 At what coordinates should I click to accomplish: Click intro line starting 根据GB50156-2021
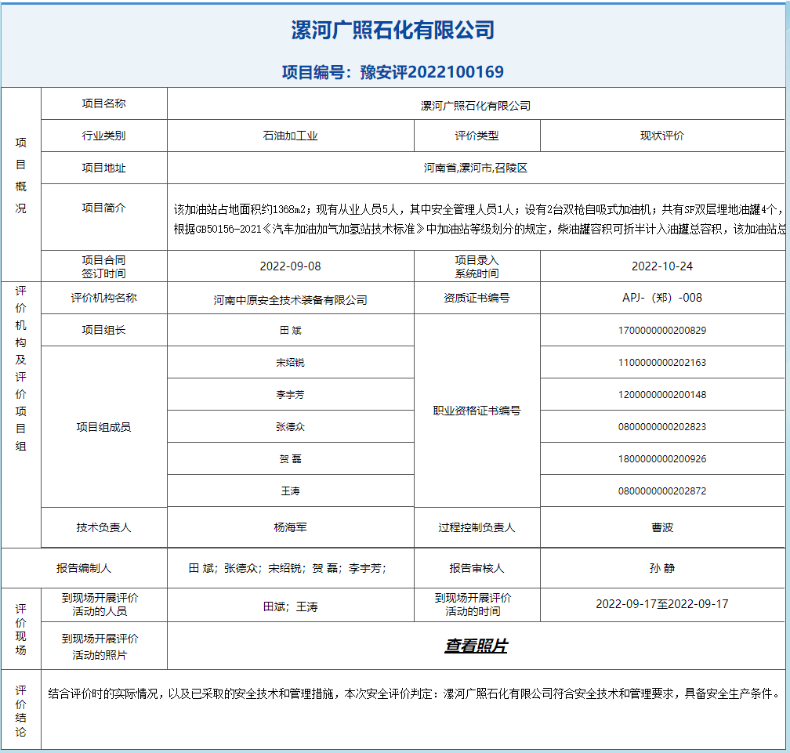click(479, 229)
